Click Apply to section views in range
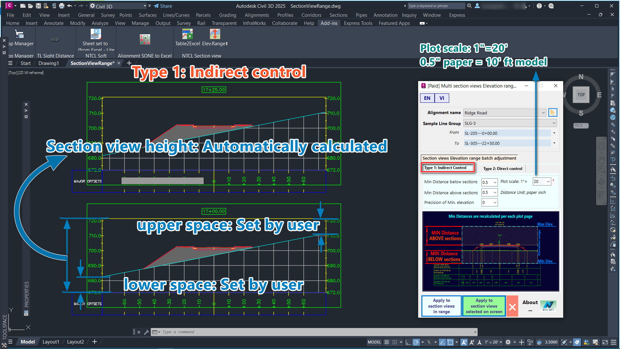Screen dimensions: 620x349 tap(441, 306)
